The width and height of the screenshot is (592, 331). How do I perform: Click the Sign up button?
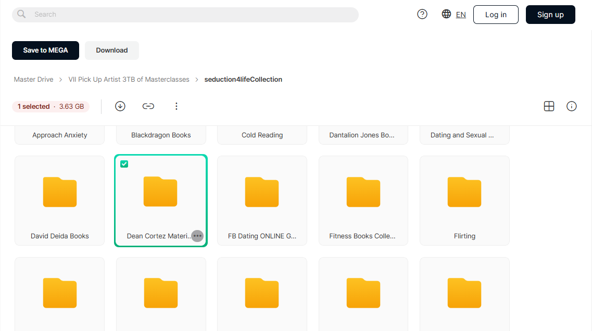click(550, 15)
